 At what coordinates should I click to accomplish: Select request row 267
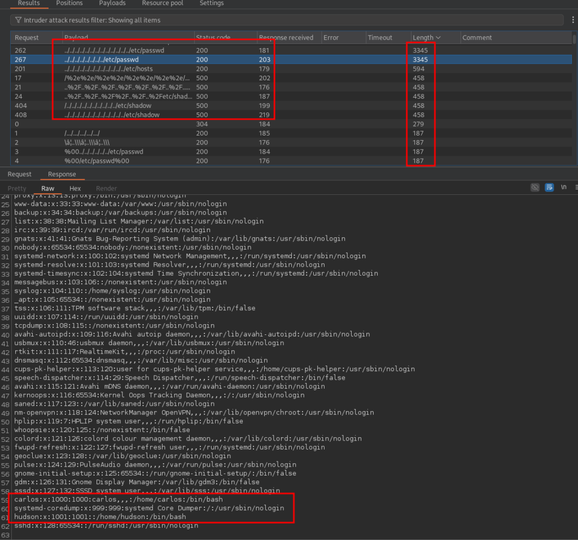tap(291, 59)
